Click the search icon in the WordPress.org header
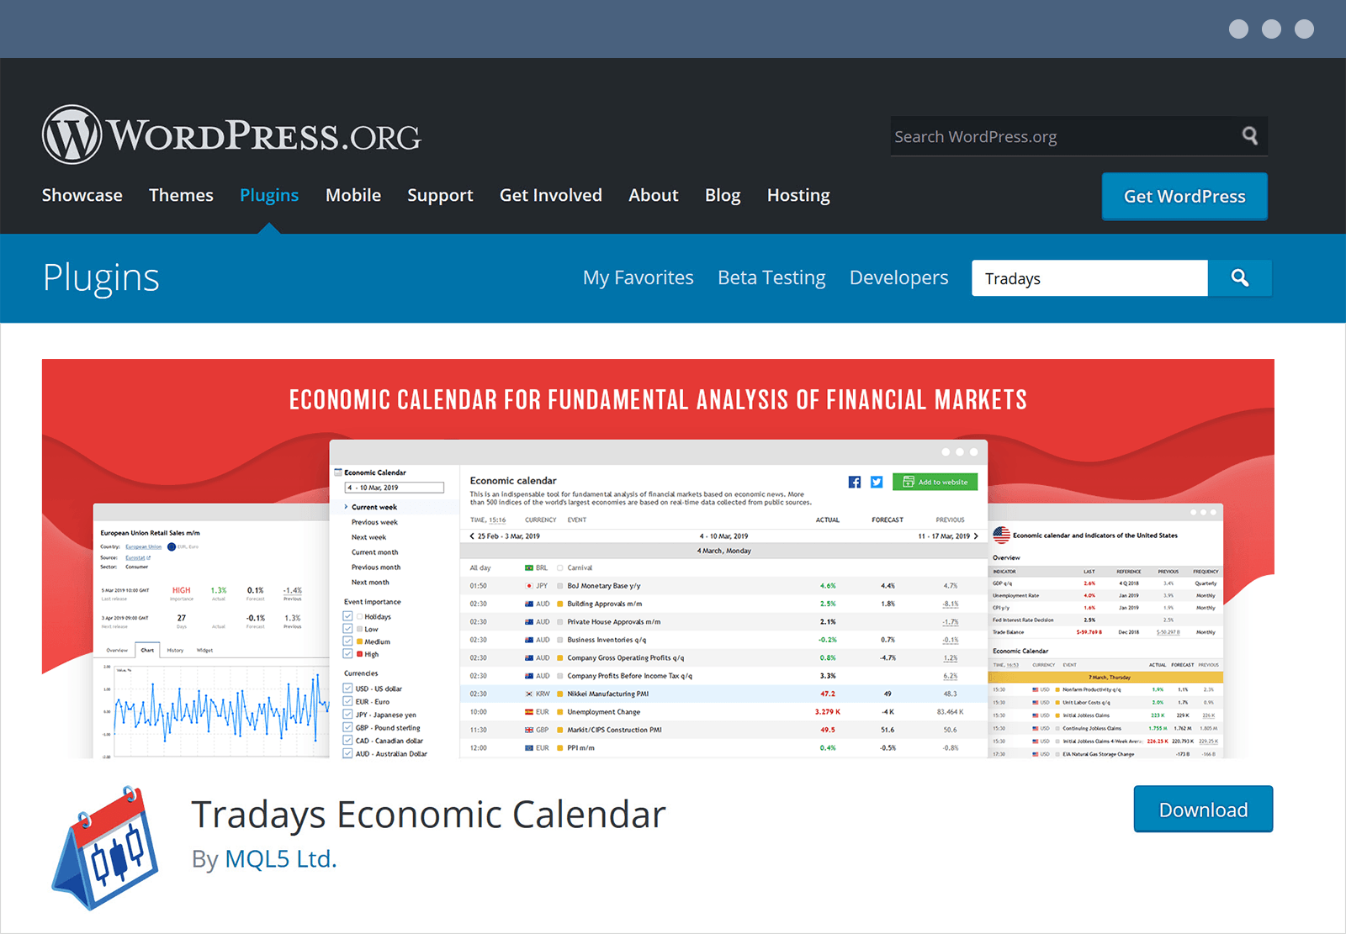 click(x=1250, y=135)
